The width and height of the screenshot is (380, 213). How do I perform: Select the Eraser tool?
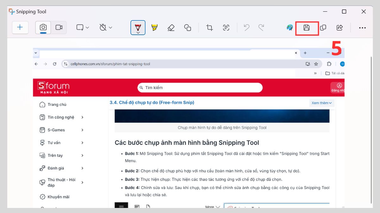point(171,27)
